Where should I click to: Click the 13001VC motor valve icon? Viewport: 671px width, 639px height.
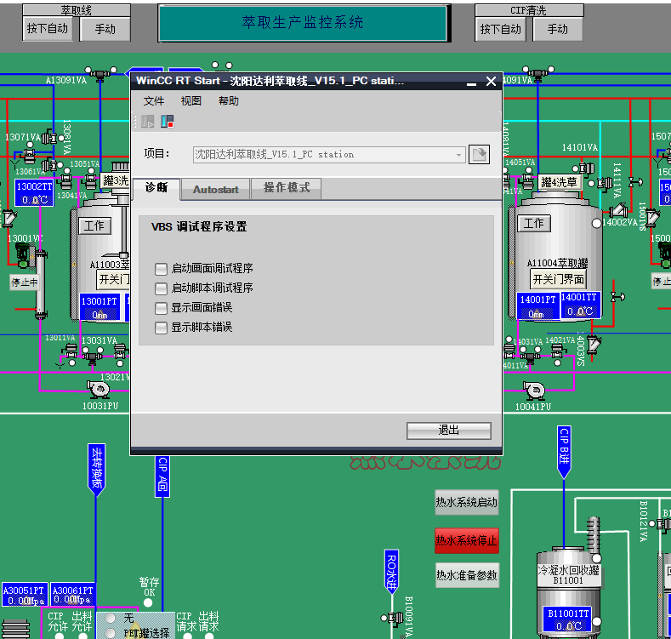pos(24,254)
